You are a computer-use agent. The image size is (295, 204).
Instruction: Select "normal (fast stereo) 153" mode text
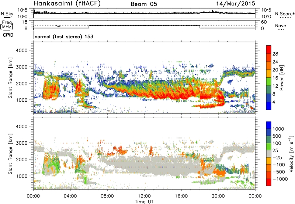64,36
